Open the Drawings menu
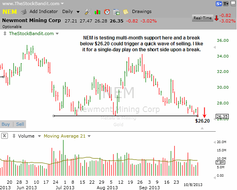237x190 pixels. (x=142, y=11)
